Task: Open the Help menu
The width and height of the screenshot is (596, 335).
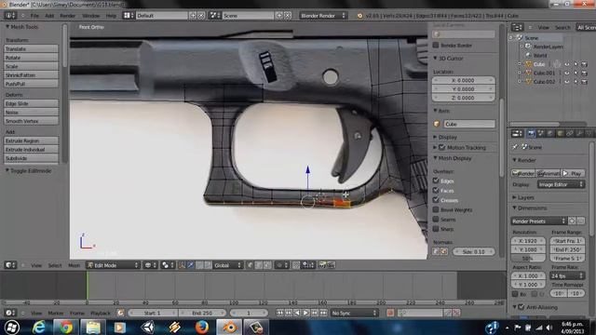Action: pyautogui.click(x=111, y=16)
